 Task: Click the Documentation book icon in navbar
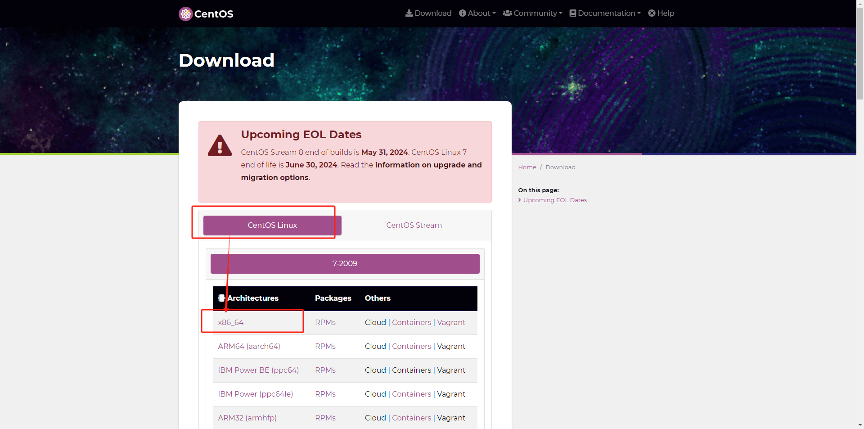tap(572, 14)
